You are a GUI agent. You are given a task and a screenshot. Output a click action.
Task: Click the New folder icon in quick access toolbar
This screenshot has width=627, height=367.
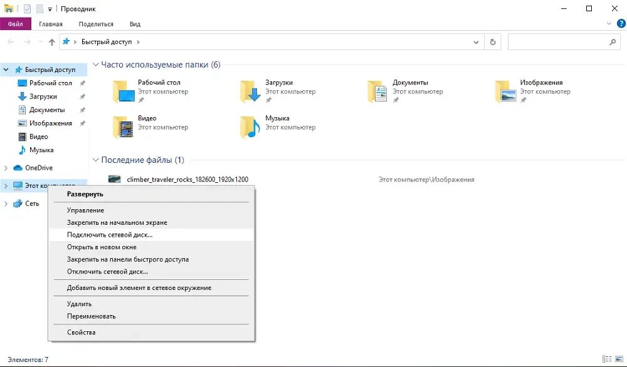40,9
